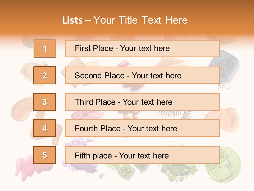Select the "Fifth place - Your text here" bar
The height and width of the screenshot is (191, 254).
(x=142, y=155)
